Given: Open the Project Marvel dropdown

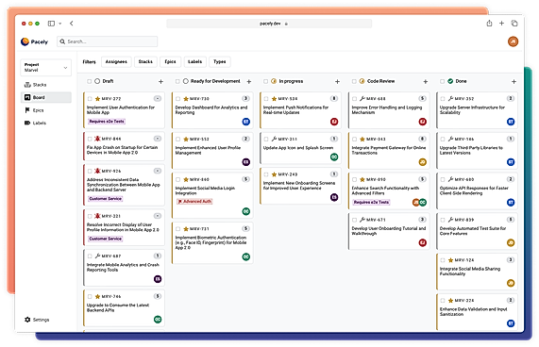Looking at the screenshot, I should click(45, 67).
